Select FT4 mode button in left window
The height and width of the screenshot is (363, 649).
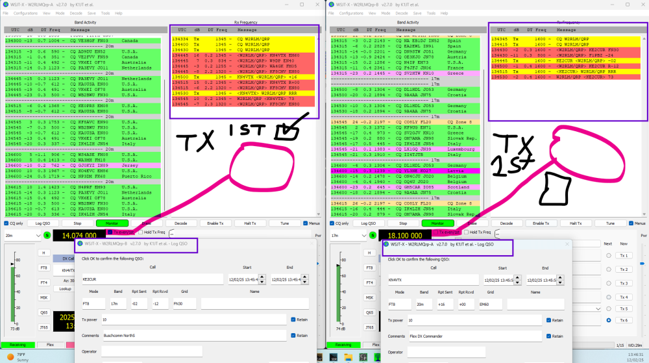(x=44, y=282)
